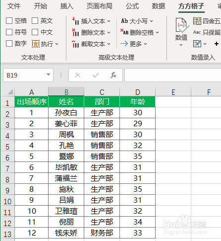Open the Name Box dropdown arrow
Image resolution: width=221 pixels, height=241 pixels.
pyautogui.click(x=48, y=75)
